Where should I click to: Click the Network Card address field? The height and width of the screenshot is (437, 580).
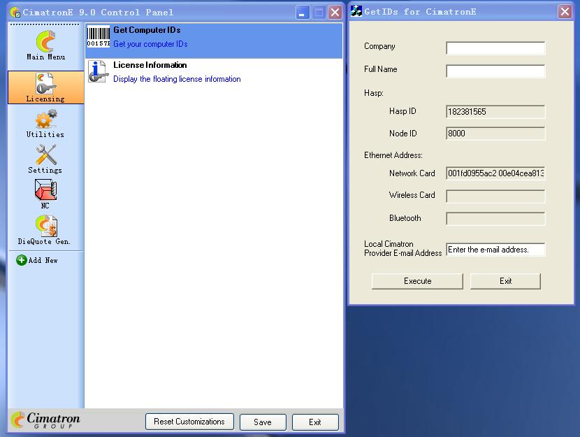point(495,173)
